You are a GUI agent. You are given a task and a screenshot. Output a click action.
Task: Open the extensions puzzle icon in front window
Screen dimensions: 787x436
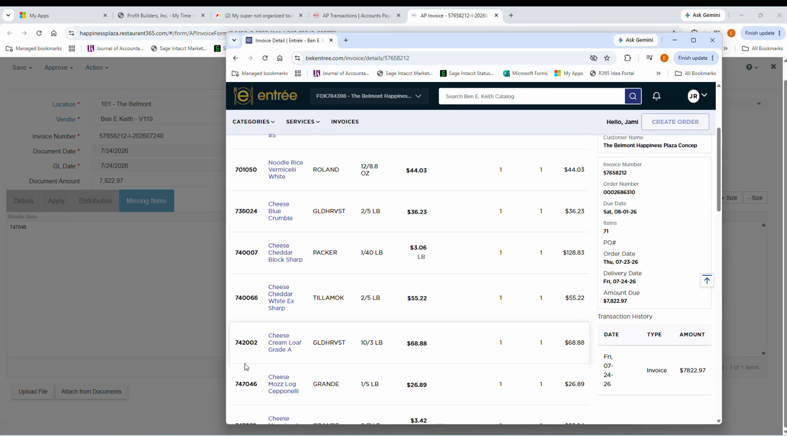tap(627, 58)
